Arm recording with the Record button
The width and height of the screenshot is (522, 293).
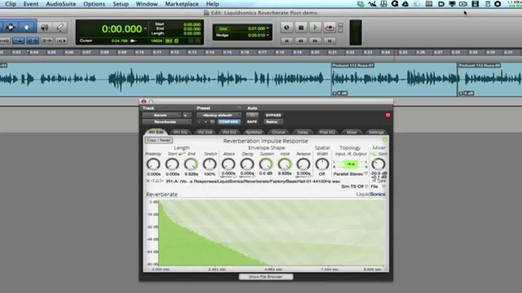pyautogui.click(x=329, y=28)
